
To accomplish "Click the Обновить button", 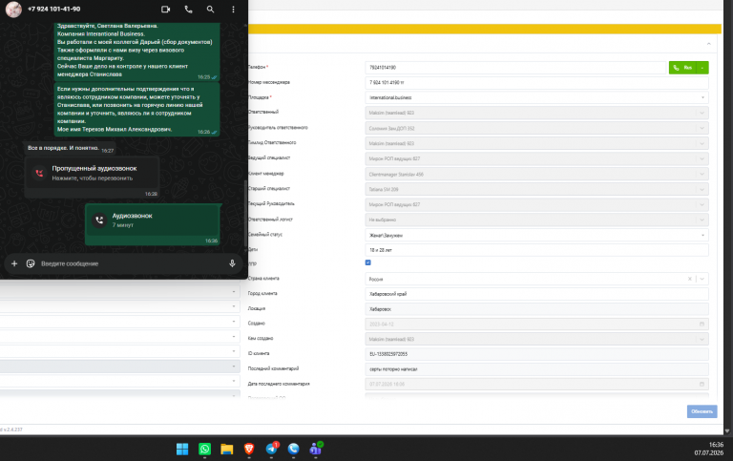I will coord(702,411).
